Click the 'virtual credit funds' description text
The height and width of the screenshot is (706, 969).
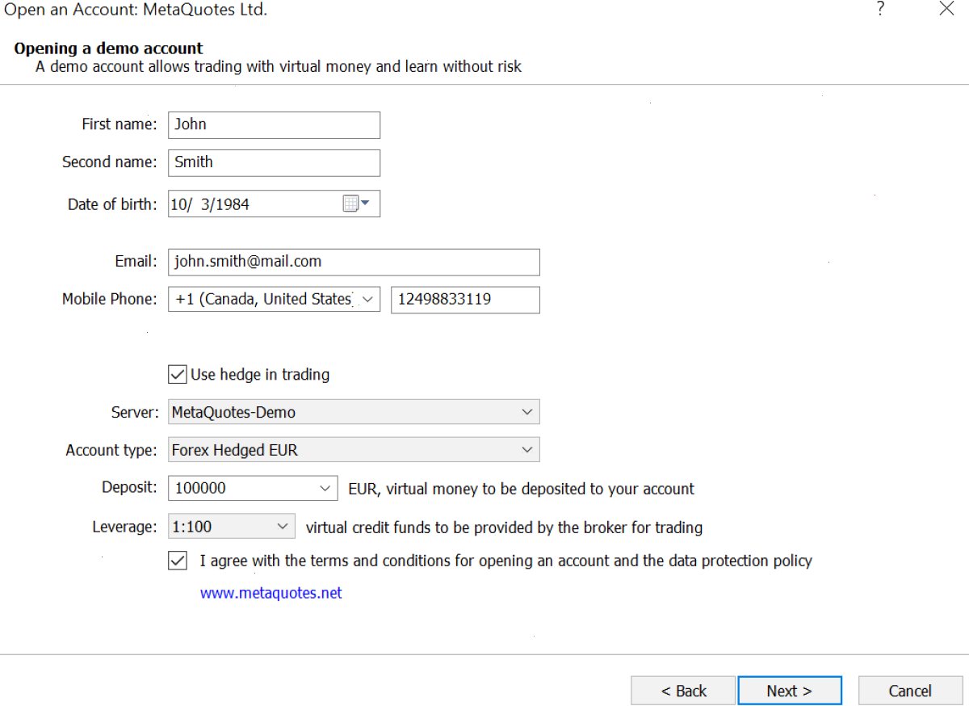pyautogui.click(x=504, y=527)
